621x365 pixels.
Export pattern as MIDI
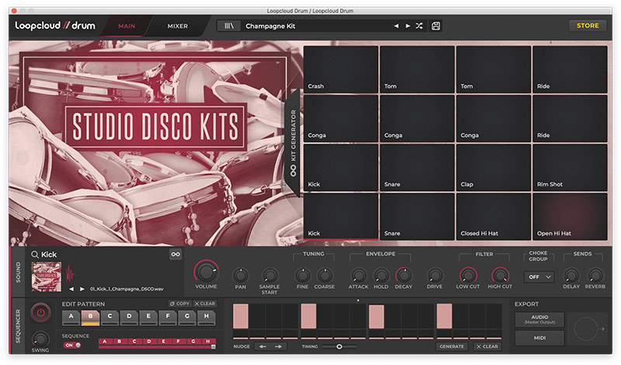click(x=539, y=338)
